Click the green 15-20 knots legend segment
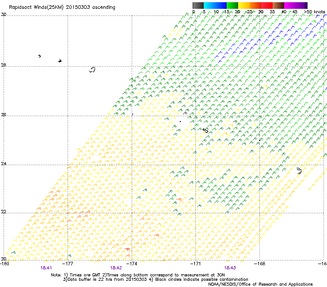 click(x=232, y=5)
